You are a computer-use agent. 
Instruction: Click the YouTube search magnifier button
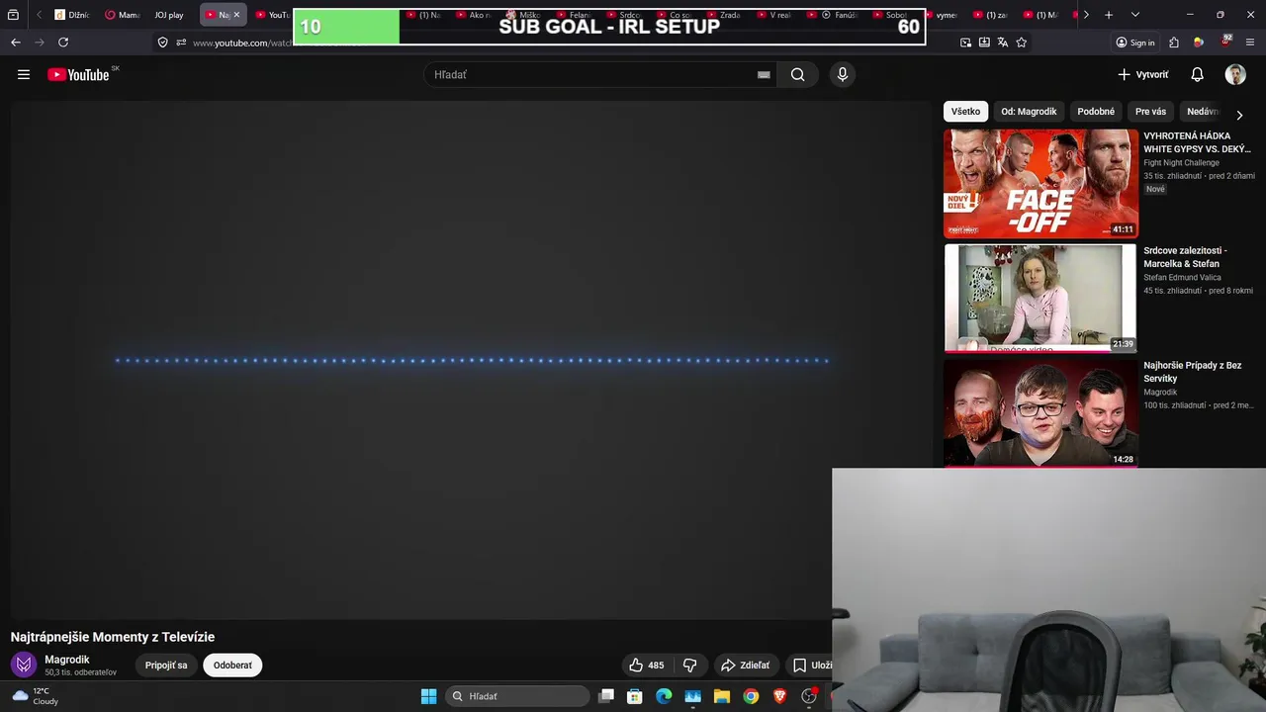[797, 74]
